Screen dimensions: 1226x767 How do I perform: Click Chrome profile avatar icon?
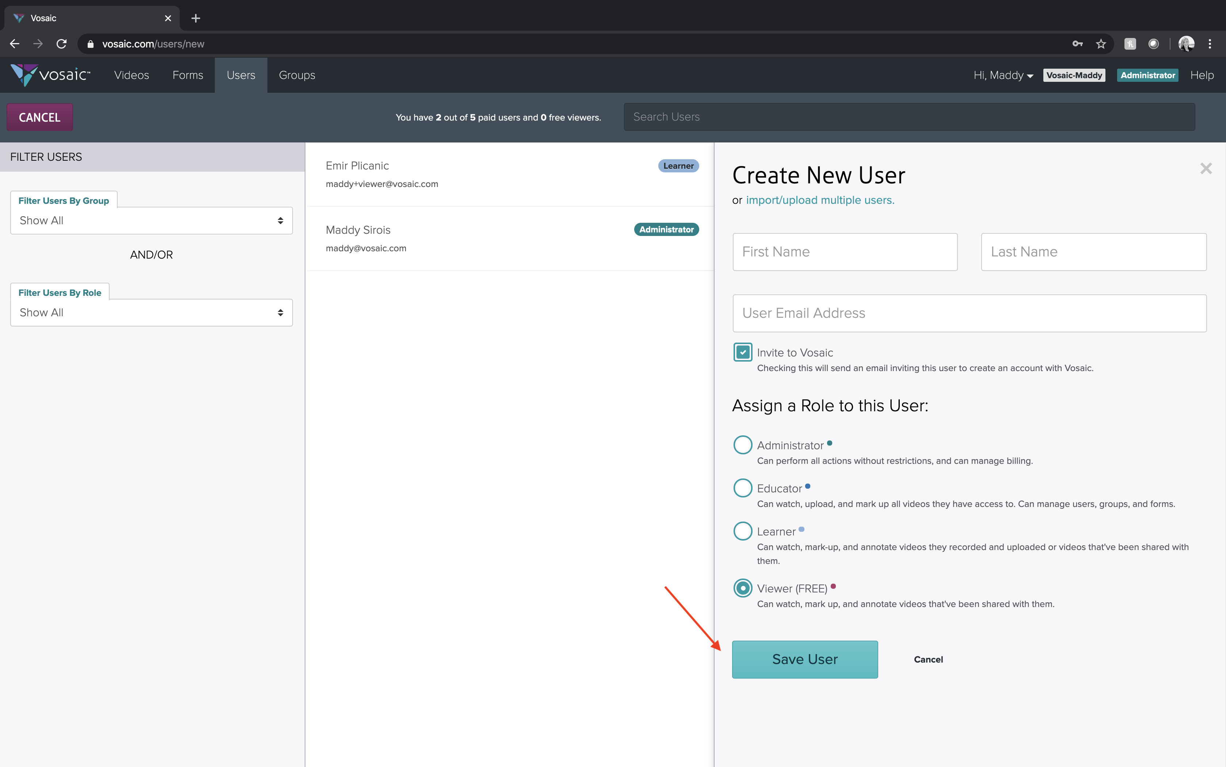pyautogui.click(x=1186, y=44)
